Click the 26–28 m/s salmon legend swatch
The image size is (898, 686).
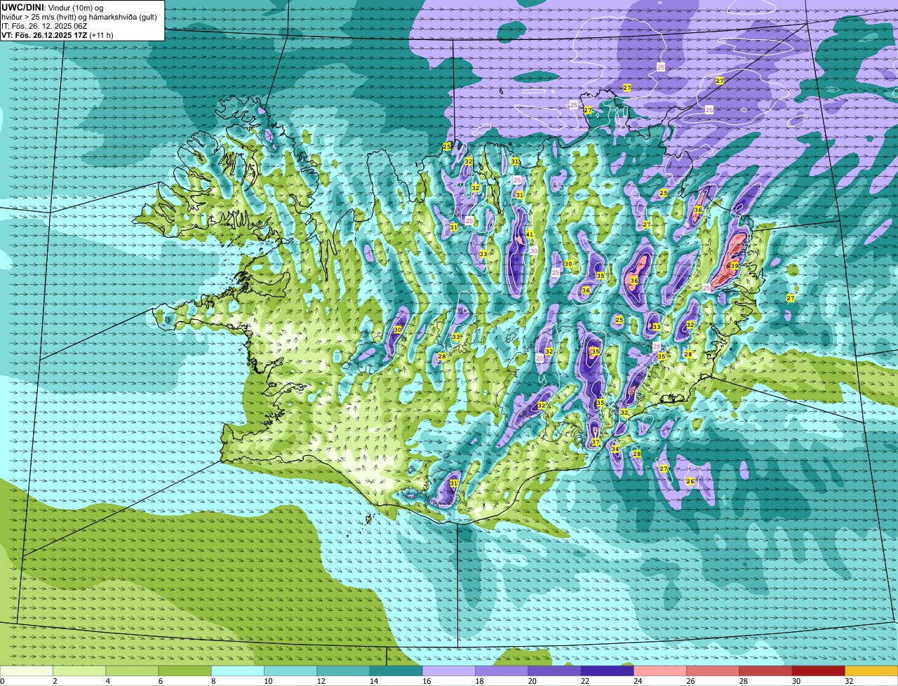713,671
